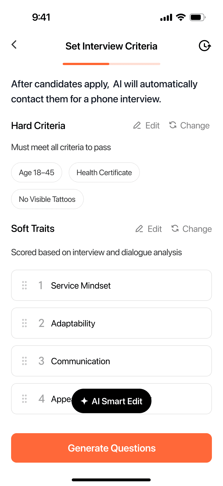Image resolution: width=223 pixels, height=486 pixels.
Task: Click refresh icon beside Soft Traits Change
Action: [x=175, y=229]
